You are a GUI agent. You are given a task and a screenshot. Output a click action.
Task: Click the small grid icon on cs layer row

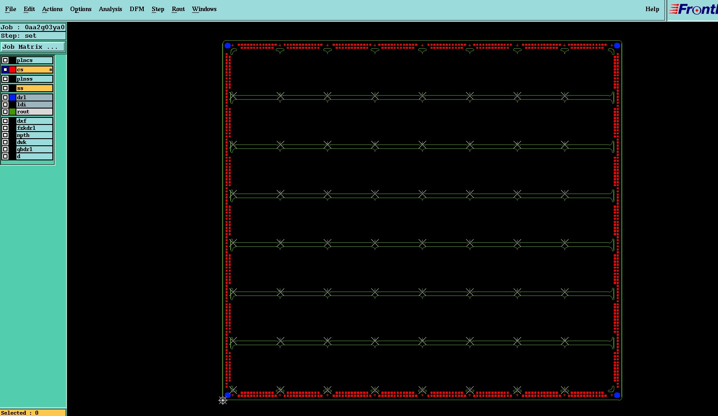pyautogui.click(x=51, y=70)
